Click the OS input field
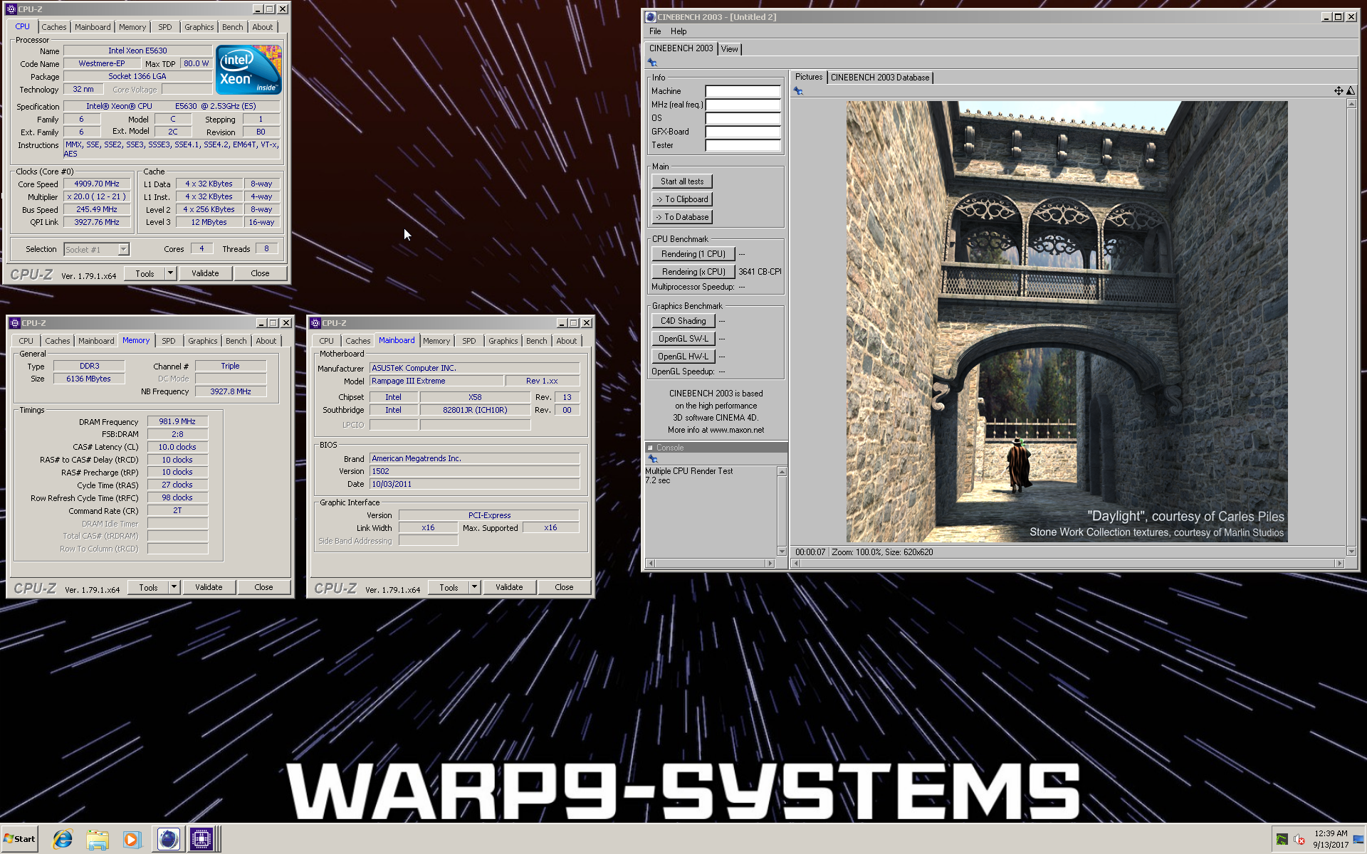 pyautogui.click(x=743, y=118)
